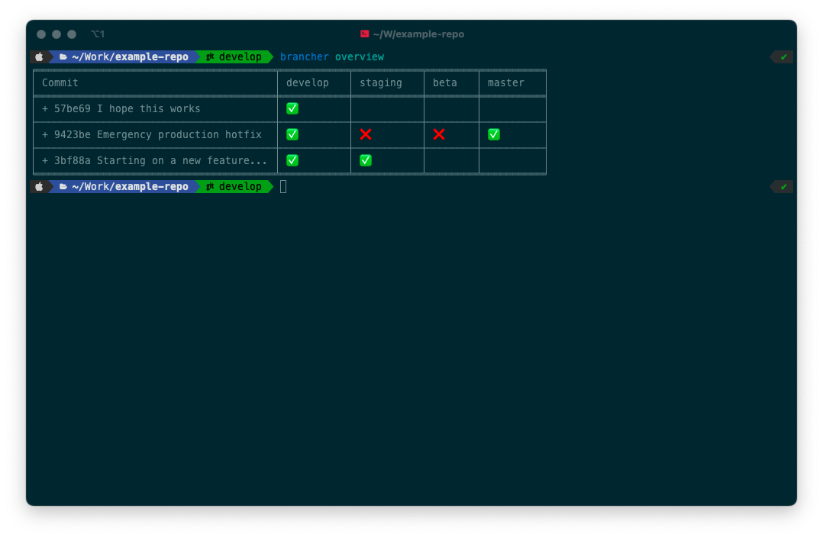Click the Apple logo in the second prompt line
The image size is (823, 538).
pos(40,186)
